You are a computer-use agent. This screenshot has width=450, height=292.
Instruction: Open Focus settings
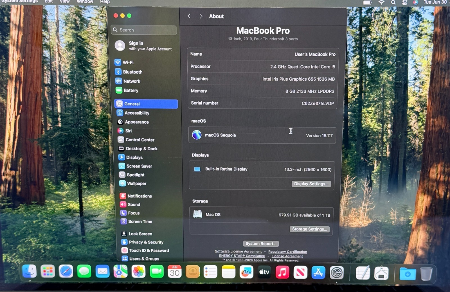click(x=130, y=213)
